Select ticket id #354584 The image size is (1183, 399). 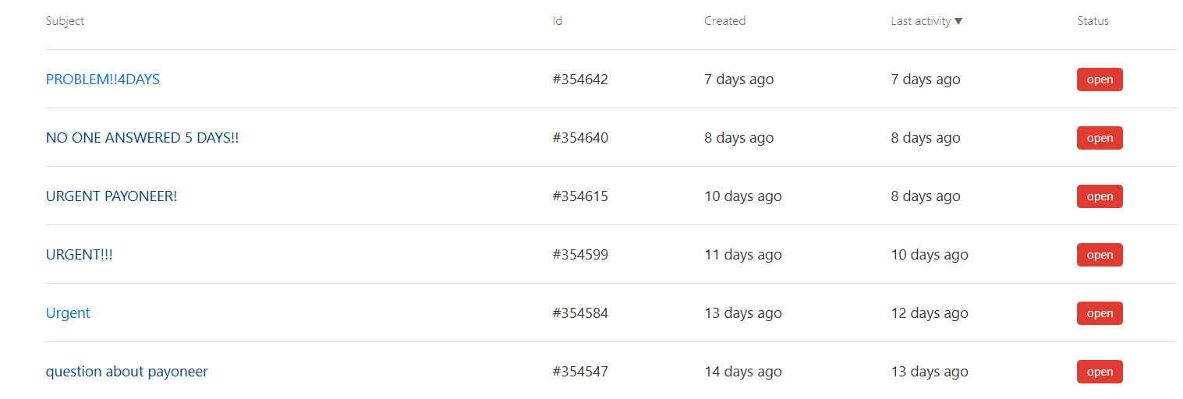[x=580, y=313]
